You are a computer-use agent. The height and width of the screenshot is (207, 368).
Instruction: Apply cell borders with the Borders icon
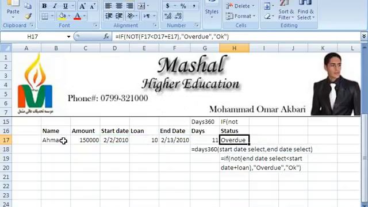pyautogui.click(x=45, y=16)
